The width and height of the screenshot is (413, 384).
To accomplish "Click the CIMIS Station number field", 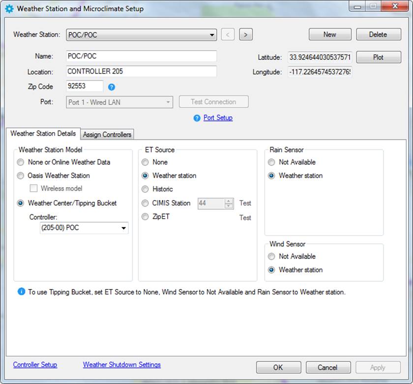I will (211, 204).
